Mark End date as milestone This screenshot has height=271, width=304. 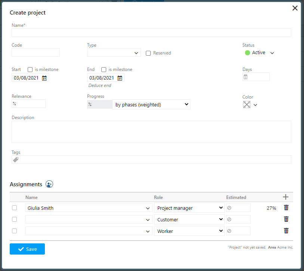pyautogui.click(x=104, y=69)
